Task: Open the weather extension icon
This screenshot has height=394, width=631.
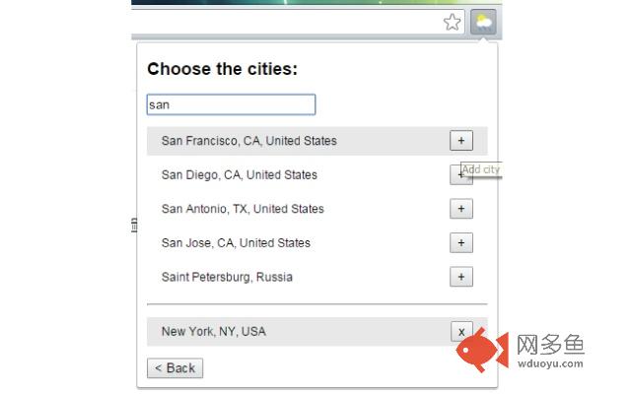Action: click(483, 23)
